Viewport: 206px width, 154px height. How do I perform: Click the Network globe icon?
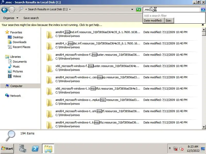[7, 95]
